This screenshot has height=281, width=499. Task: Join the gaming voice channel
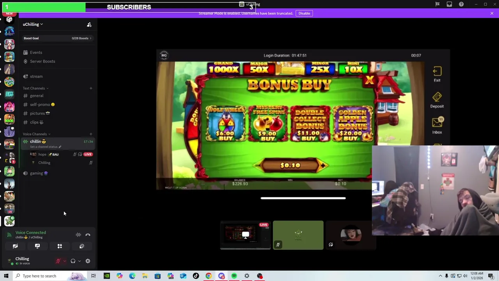57,173
